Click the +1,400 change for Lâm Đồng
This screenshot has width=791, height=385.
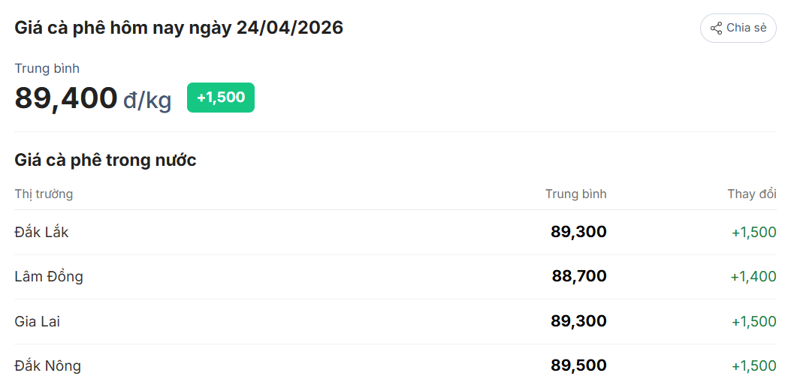coord(753,276)
